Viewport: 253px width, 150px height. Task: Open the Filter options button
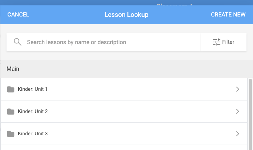[224, 42]
